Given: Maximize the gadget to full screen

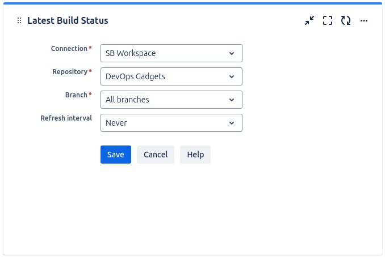Looking at the screenshot, I should coord(328,20).
